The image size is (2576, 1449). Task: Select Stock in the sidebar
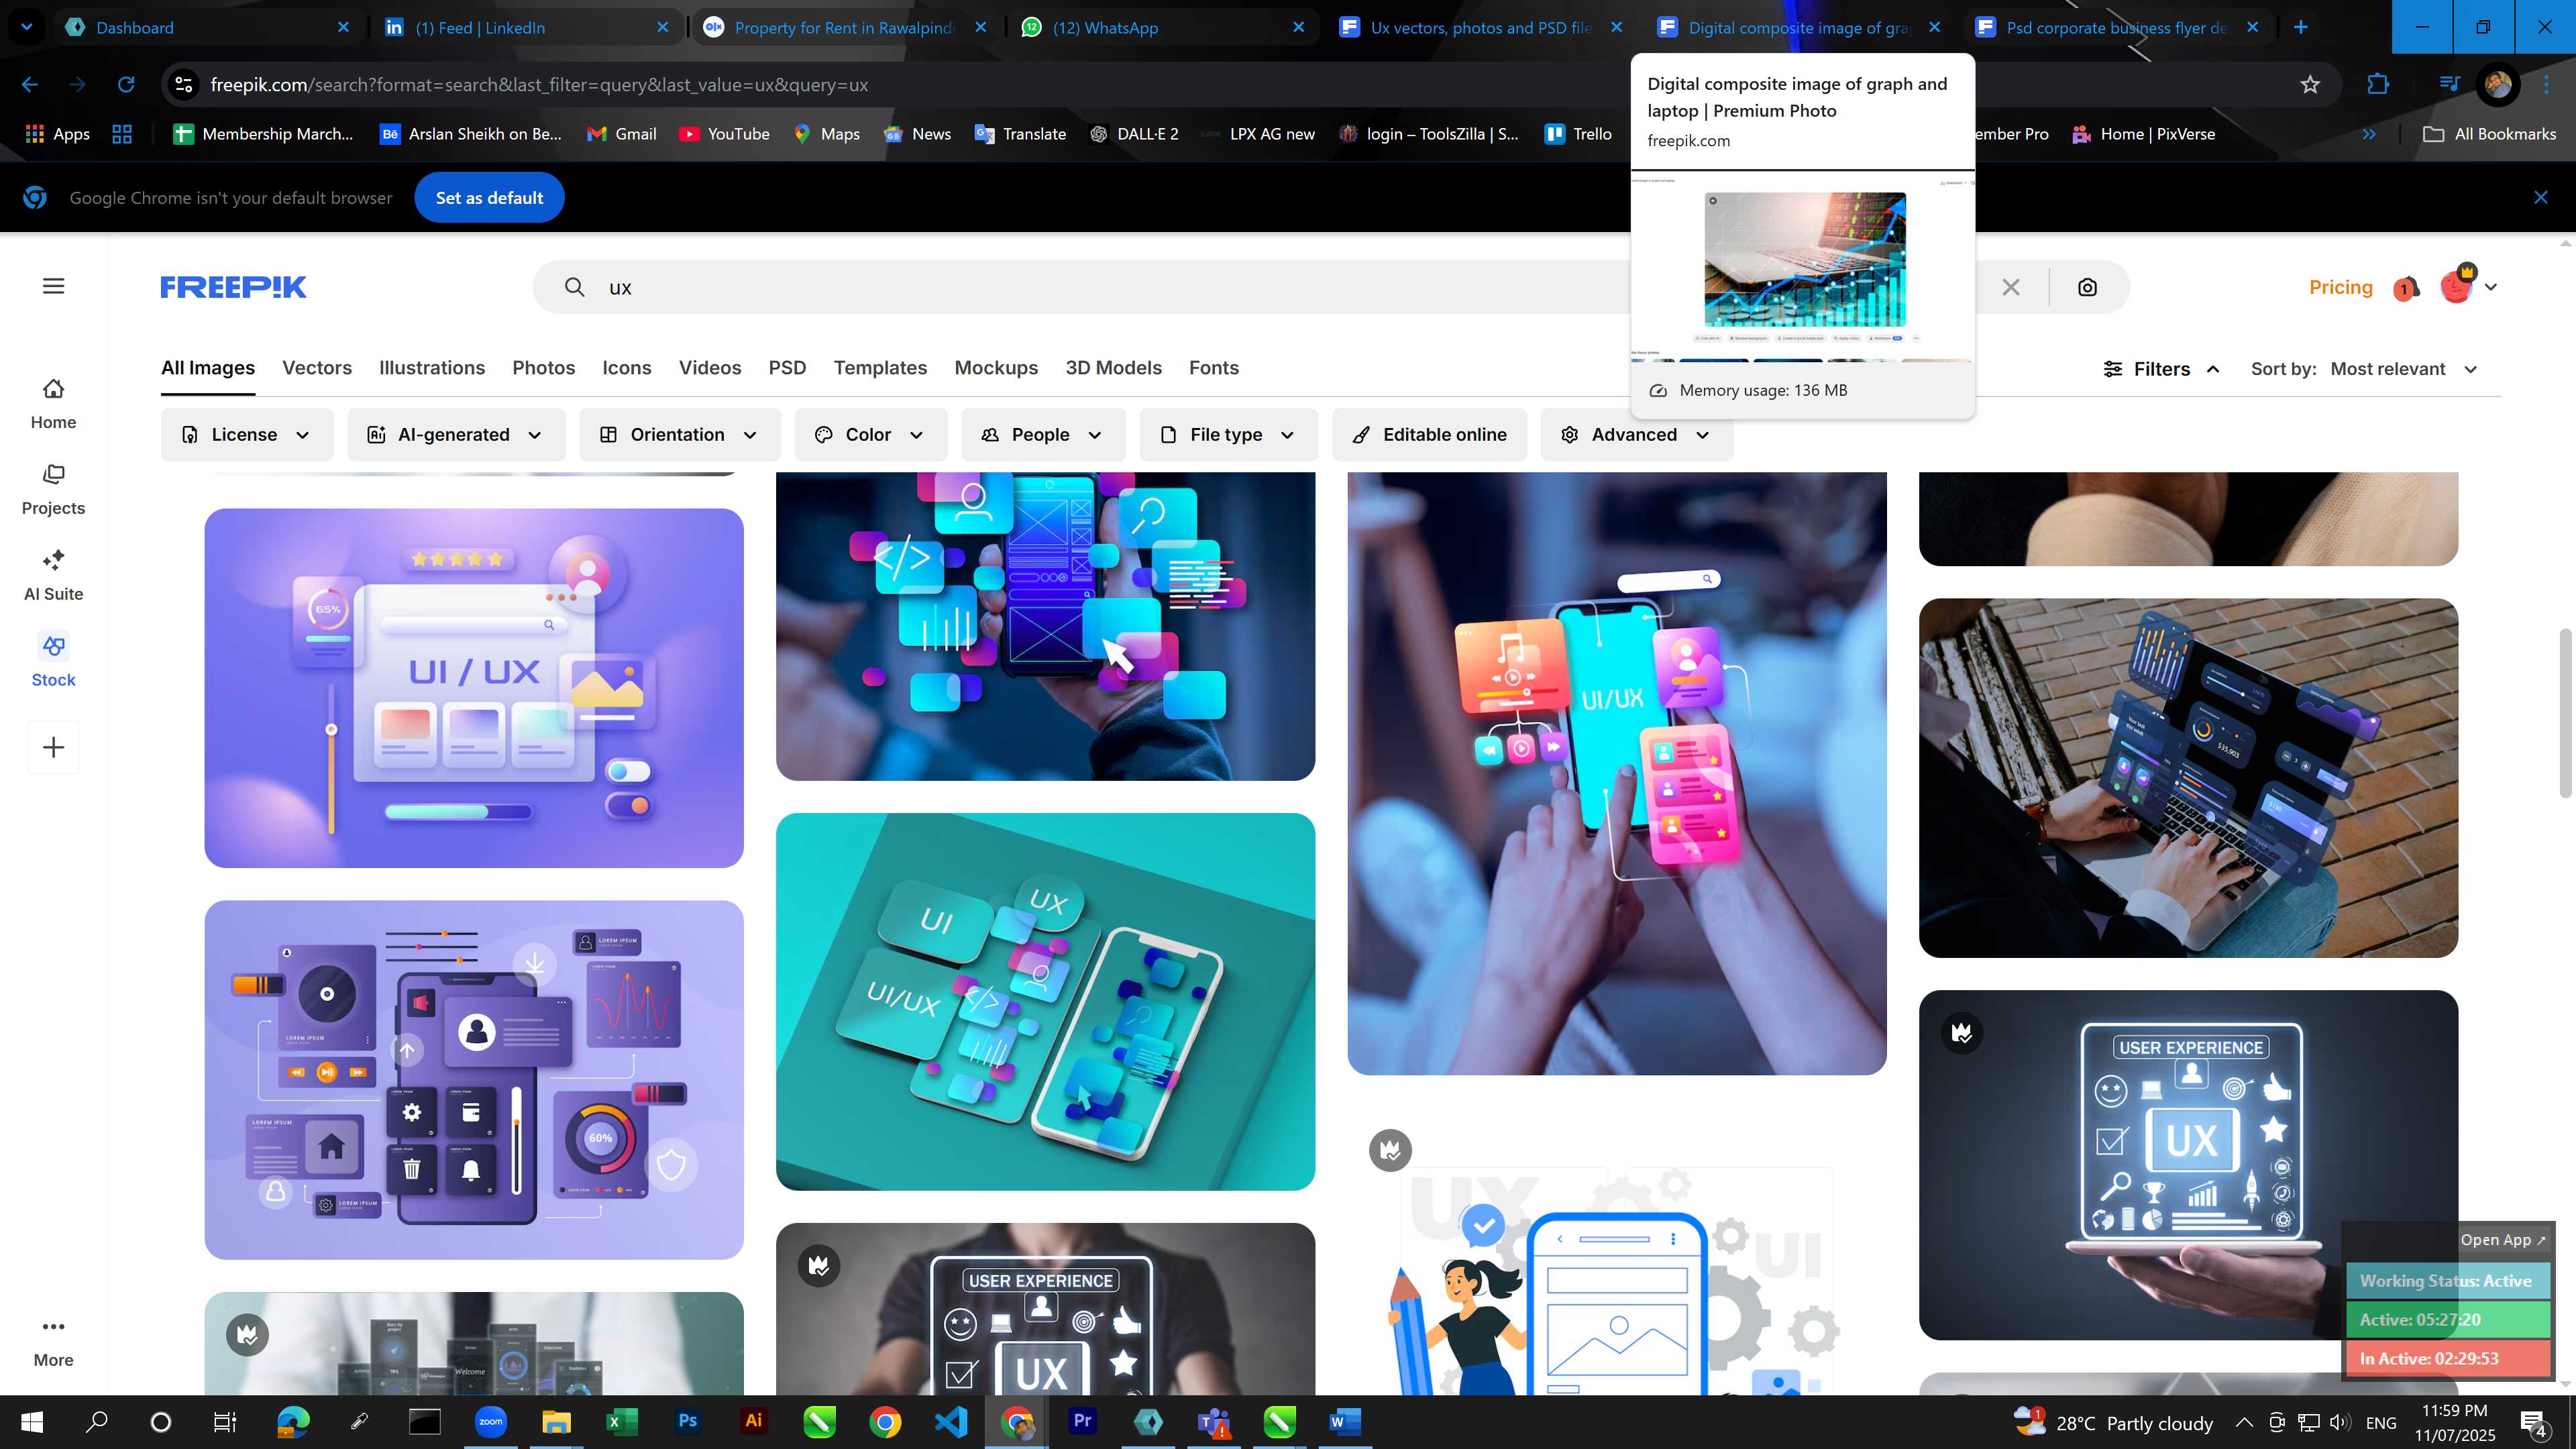[53, 661]
